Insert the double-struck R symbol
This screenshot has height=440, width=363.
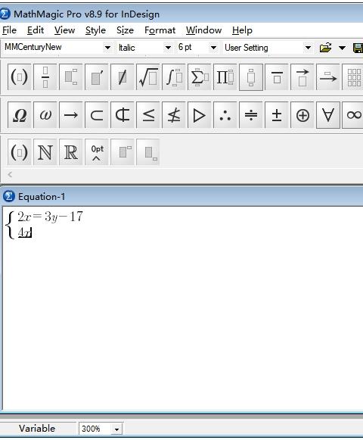[x=71, y=152]
